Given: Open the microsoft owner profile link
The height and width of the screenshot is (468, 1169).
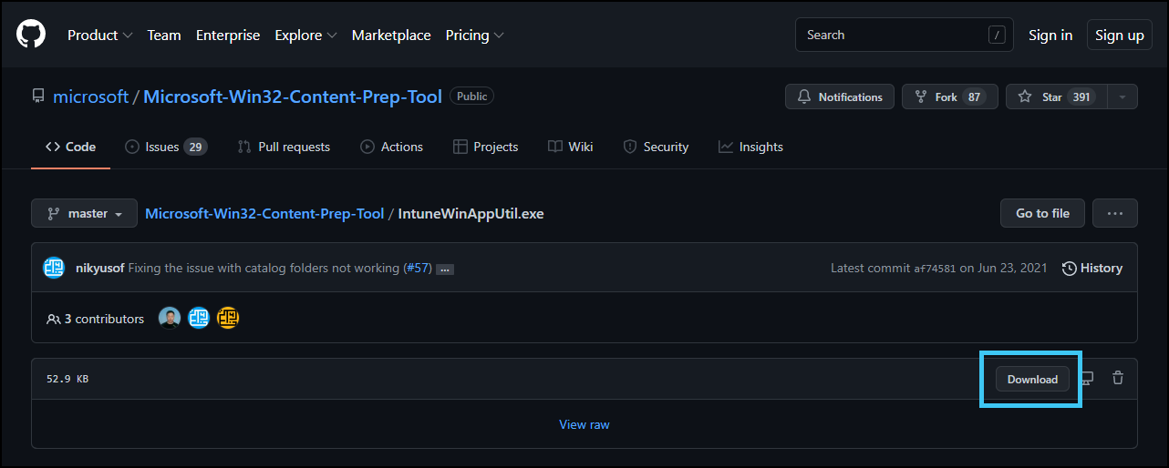Looking at the screenshot, I should point(90,96).
